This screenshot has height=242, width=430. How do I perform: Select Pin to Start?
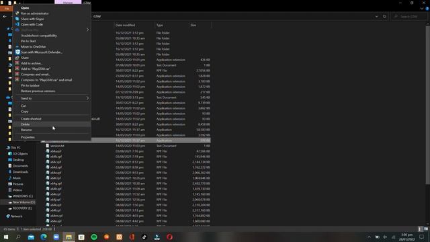28,41
